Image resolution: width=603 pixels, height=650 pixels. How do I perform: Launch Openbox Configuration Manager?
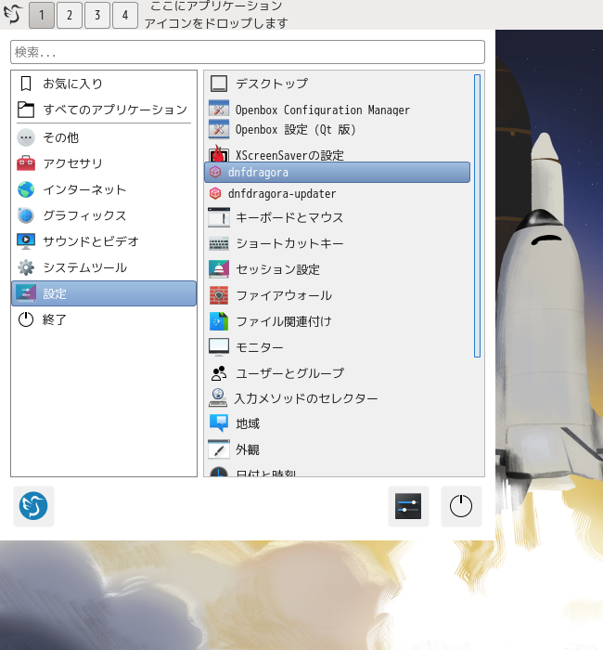click(x=338, y=110)
